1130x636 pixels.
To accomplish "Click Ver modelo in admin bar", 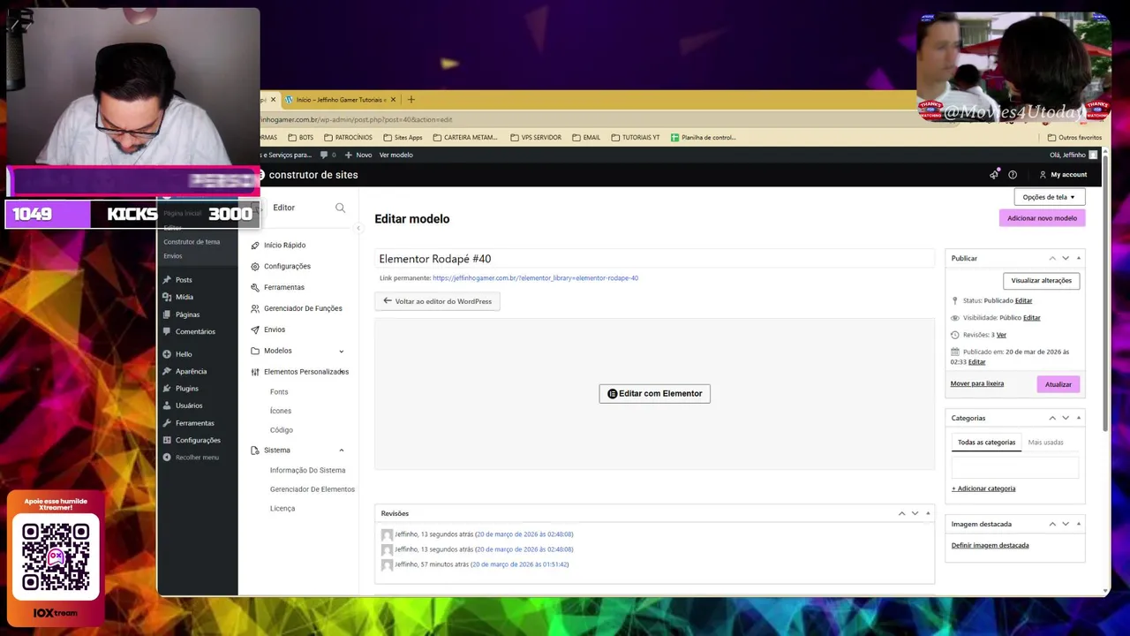I will click(395, 155).
